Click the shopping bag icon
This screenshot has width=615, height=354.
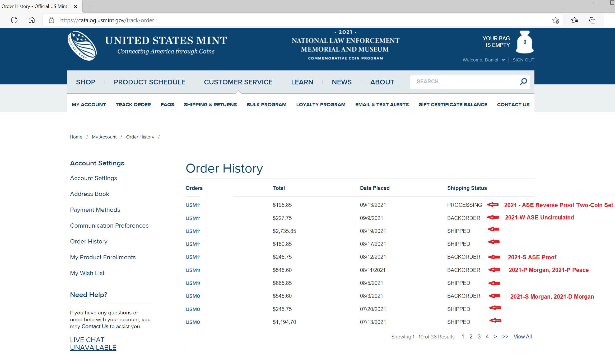click(525, 42)
